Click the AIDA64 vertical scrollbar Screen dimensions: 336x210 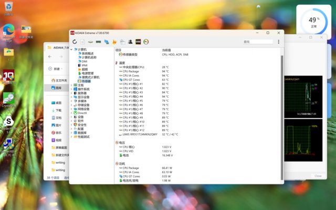click(282, 118)
